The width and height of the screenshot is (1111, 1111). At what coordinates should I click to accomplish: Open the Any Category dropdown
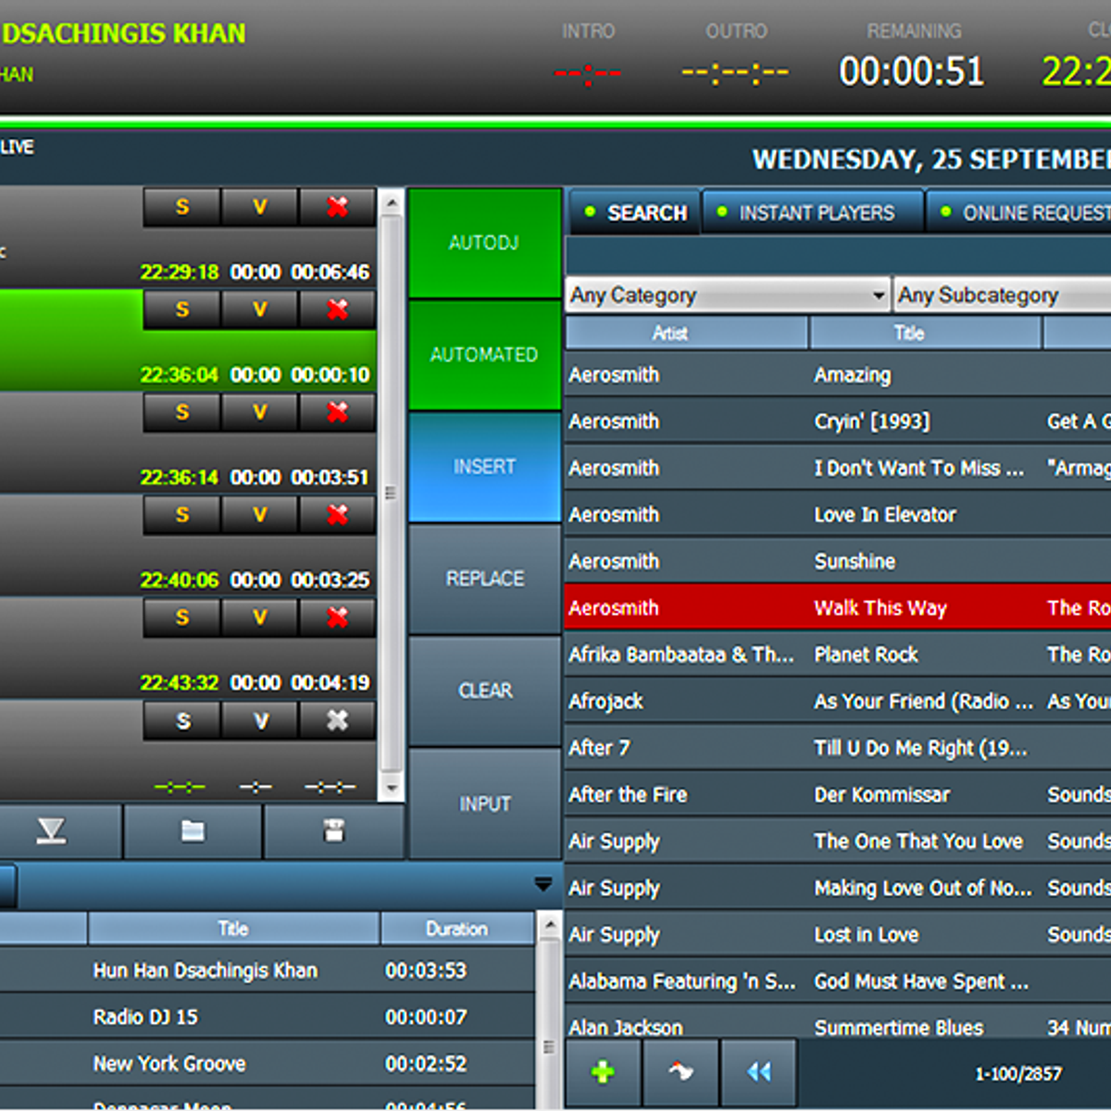coord(728,295)
